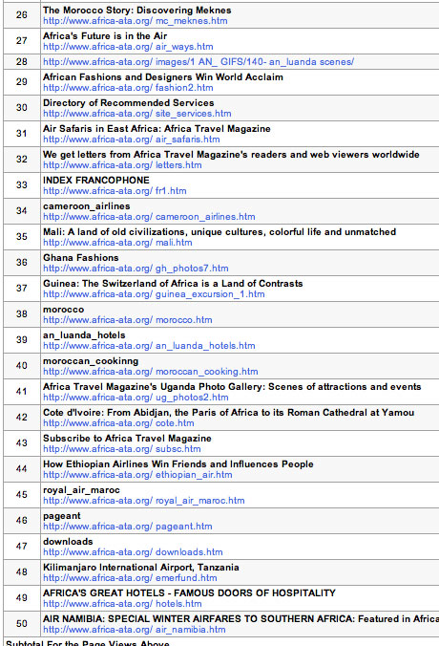439x646 pixels.
Task: Click the 'morocco' title in row 38
Action: coord(63,310)
